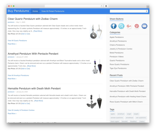Open pendulum category tag on Hematite post
The image size is (156, 132).
(x=11, y=92)
